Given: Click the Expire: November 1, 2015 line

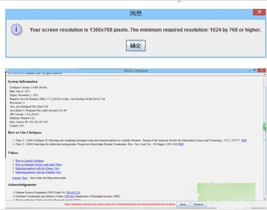Looking at the screenshot, I should tap(24, 95).
